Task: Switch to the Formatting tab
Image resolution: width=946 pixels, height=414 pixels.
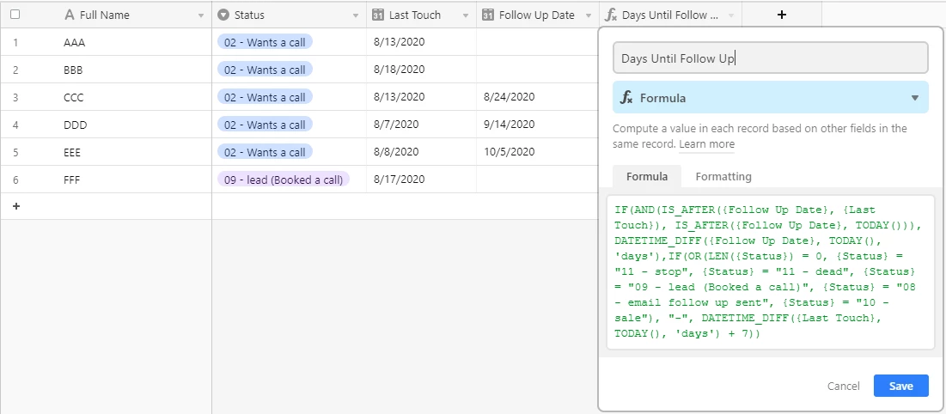Action: pos(723,177)
